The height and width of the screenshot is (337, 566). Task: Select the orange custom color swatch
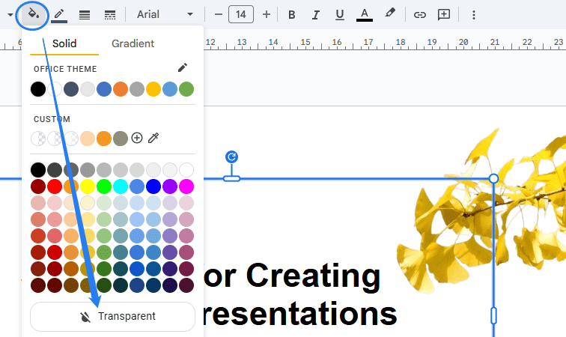point(104,139)
